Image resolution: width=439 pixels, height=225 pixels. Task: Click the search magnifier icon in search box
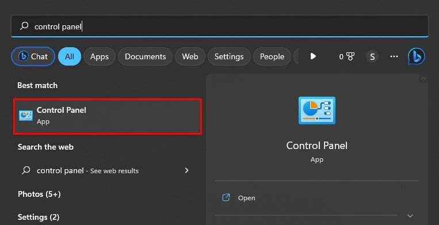[24, 26]
